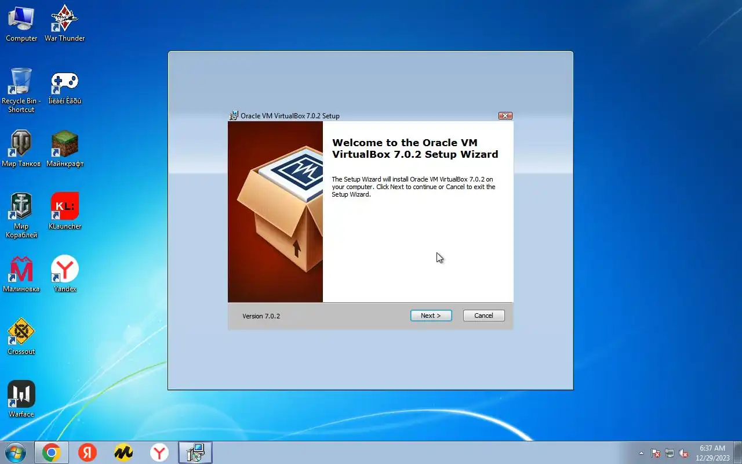Open the taskbar clock showing 6:37 AM

click(712, 453)
